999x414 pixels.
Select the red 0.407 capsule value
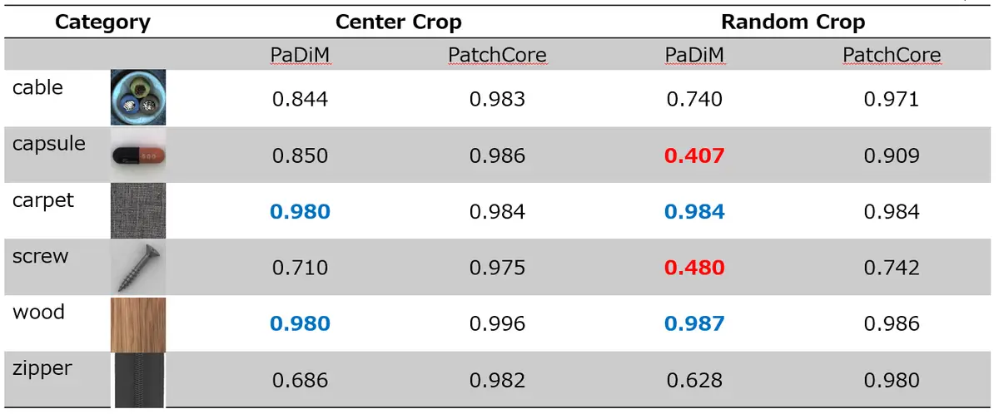click(694, 155)
